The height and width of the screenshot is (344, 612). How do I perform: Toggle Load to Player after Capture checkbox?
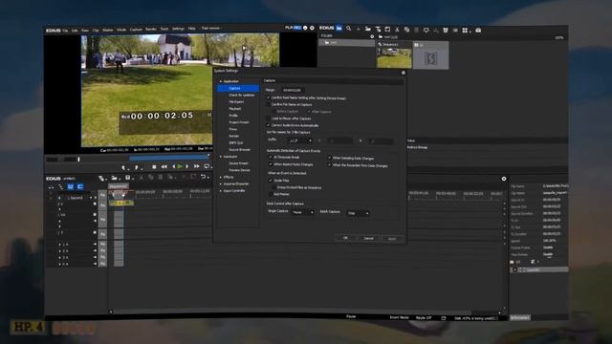click(268, 118)
